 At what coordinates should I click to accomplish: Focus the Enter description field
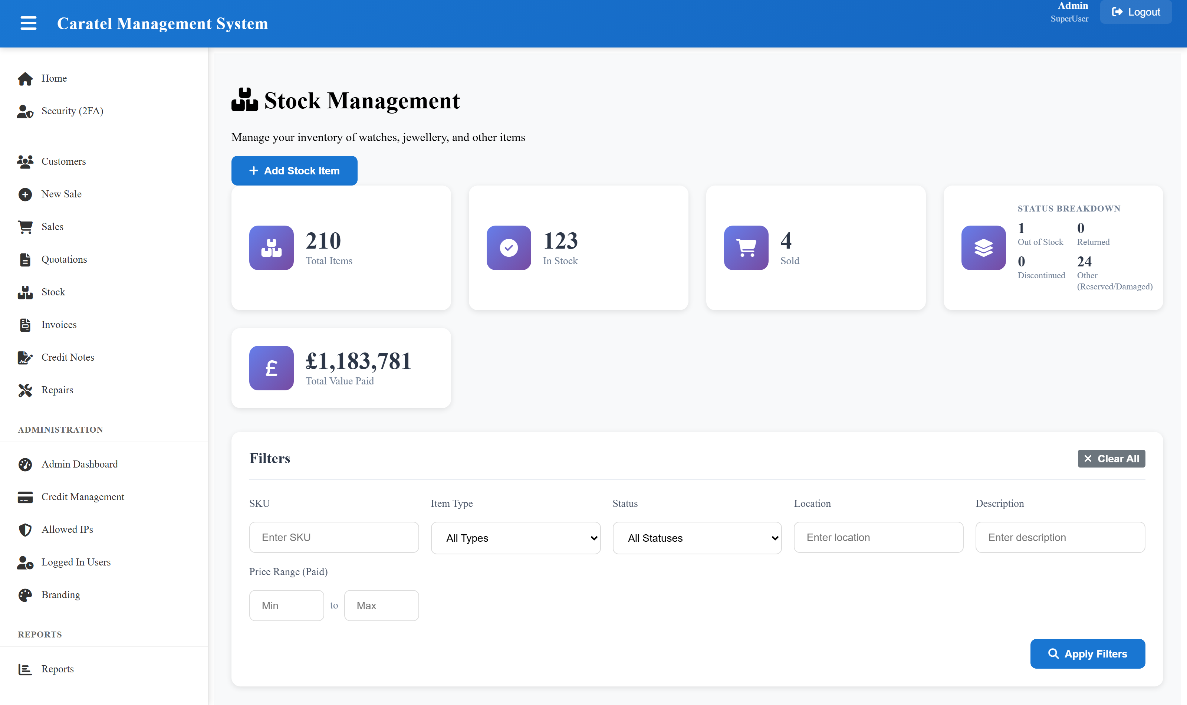pyautogui.click(x=1060, y=538)
